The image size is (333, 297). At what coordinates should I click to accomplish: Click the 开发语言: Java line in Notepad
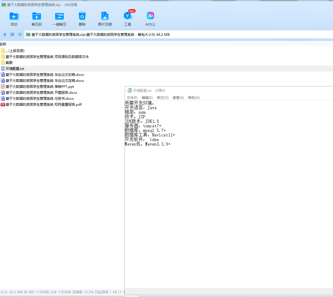click(x=140, y=108)
